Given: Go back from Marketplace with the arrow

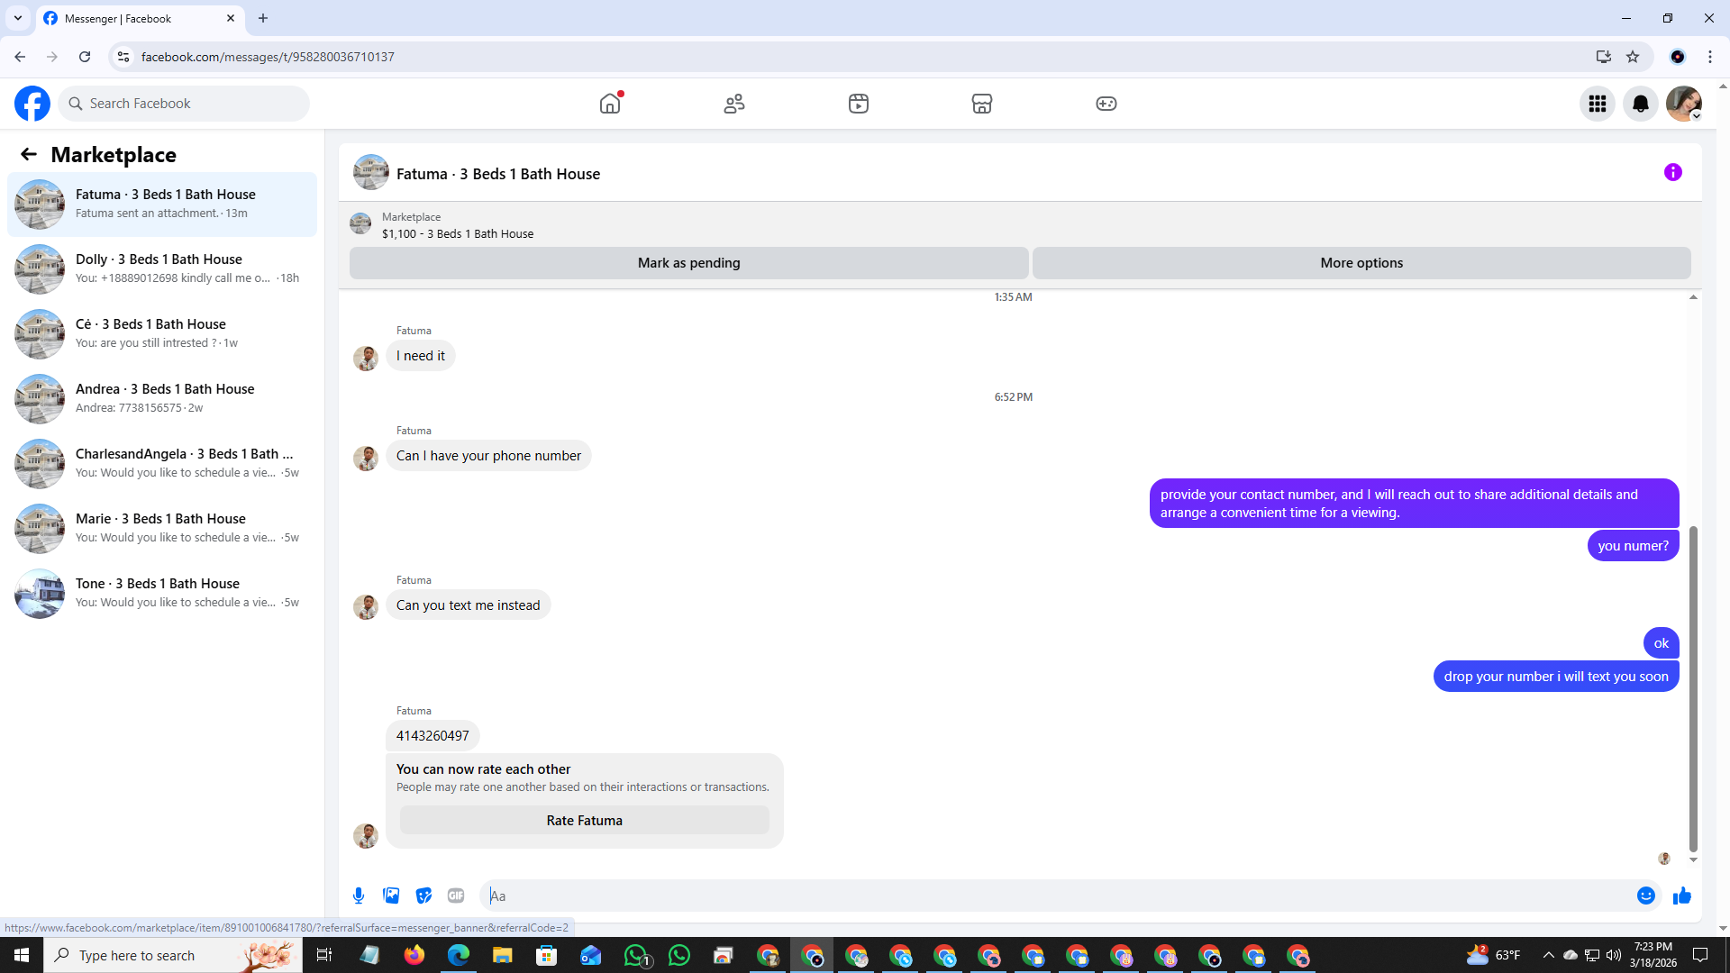Looking at the screenshot, I should click(29, 154).
